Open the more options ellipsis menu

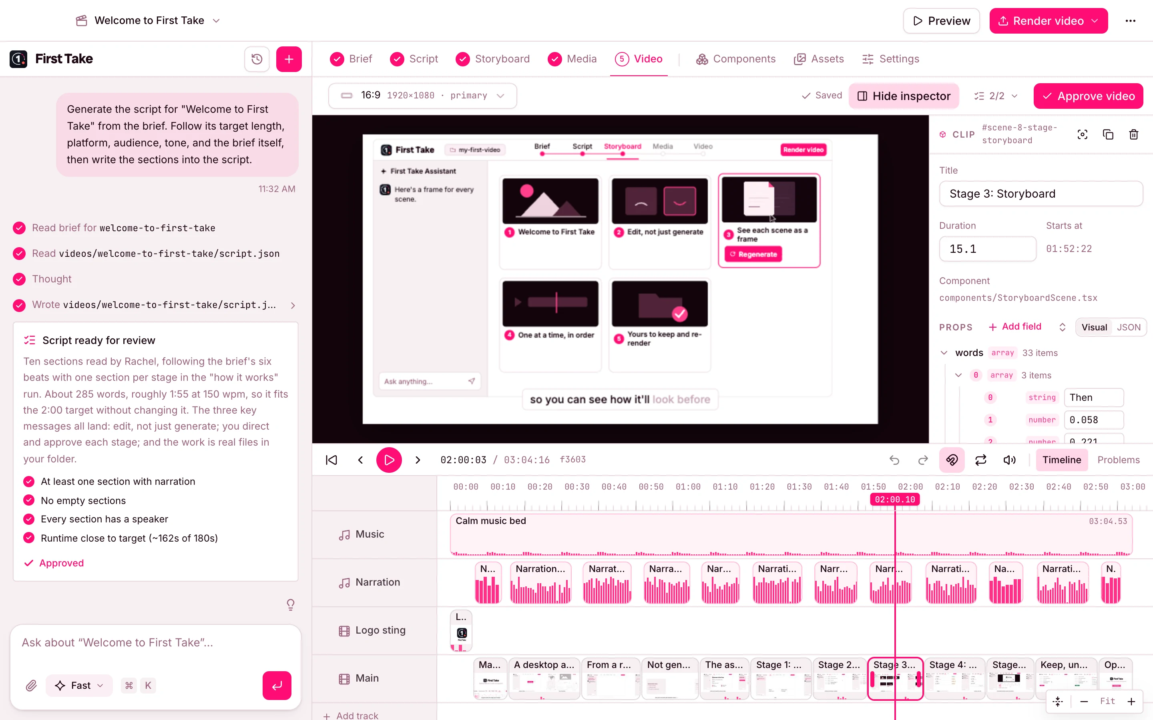click(x=1130, y=21)
